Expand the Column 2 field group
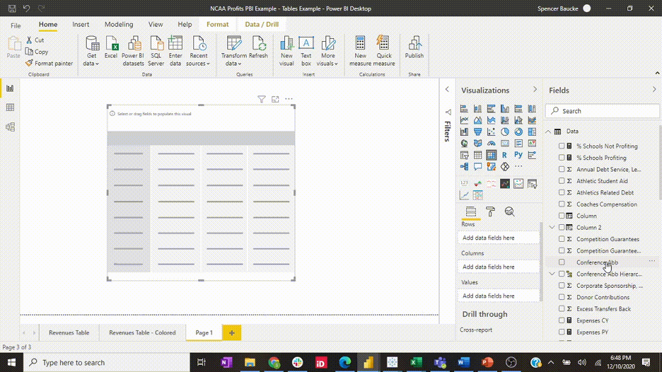 coord(552,227)
